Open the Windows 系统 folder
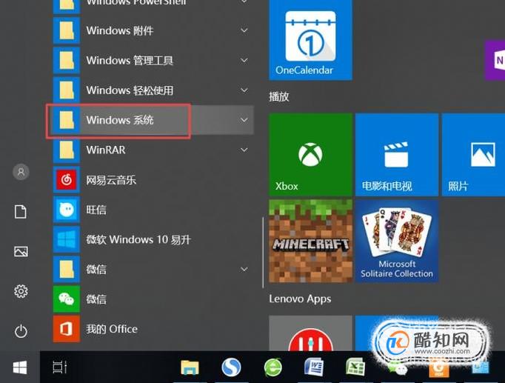The width and height of the screenshot is (505, 383). (x=153, y=120)
